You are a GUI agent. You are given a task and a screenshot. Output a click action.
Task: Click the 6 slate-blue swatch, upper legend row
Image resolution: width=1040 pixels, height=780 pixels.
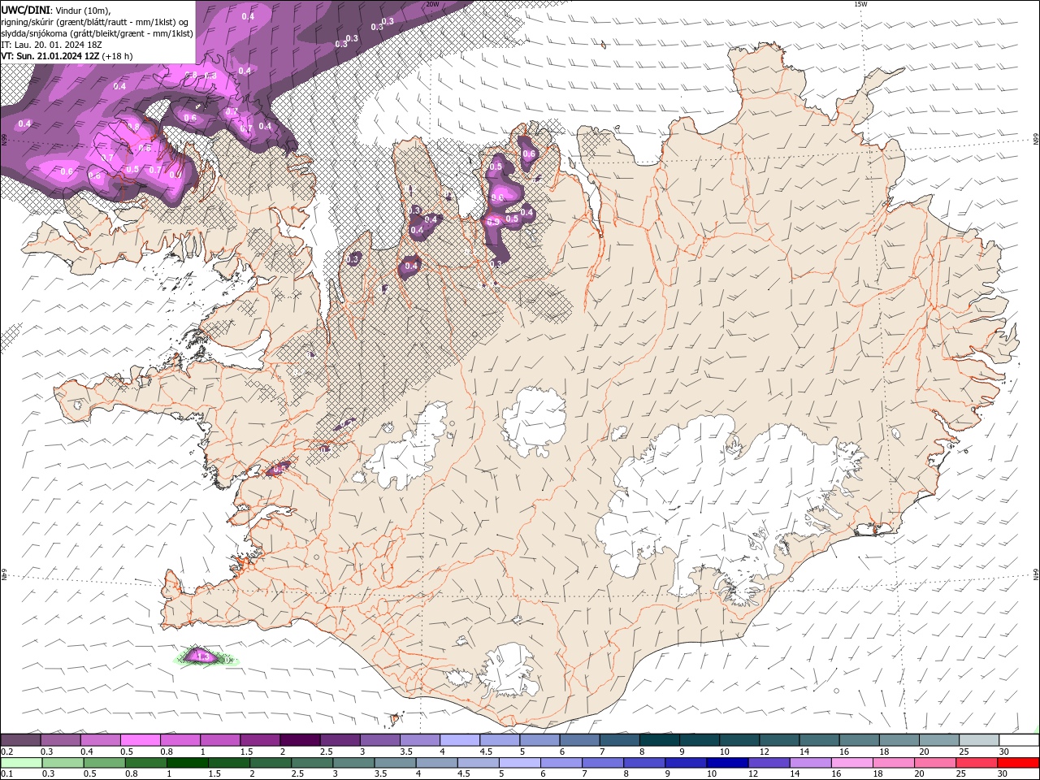click(x=579, y=740)
